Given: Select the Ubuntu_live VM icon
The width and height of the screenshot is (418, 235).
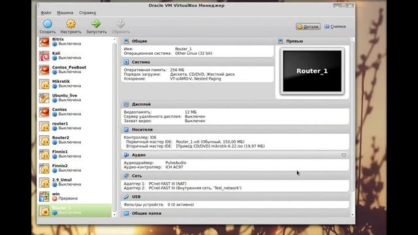Looking at the screenshot, I should 44,98.
